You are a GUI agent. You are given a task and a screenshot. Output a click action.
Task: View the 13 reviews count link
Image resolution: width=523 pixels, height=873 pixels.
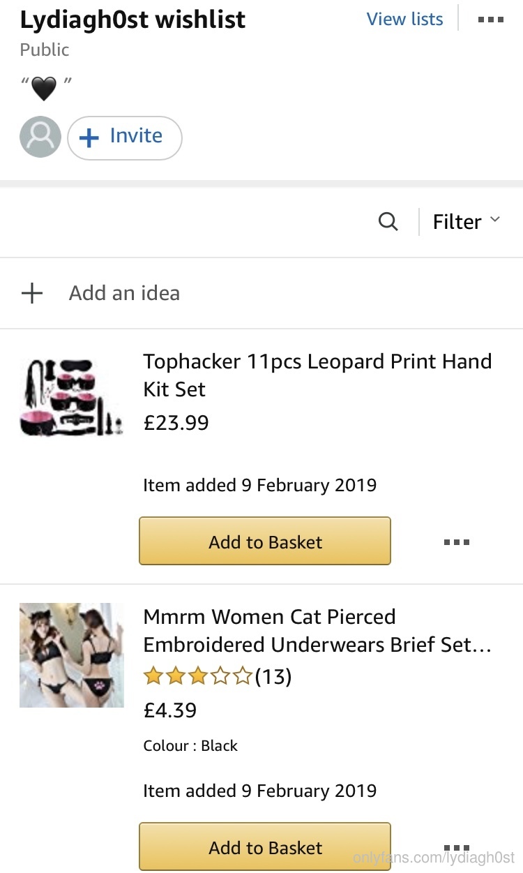click(273, 676)
